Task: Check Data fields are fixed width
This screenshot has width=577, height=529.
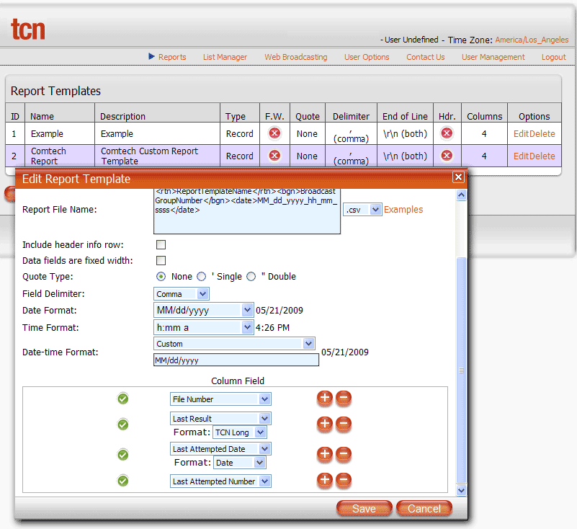Action: point(161,260)
